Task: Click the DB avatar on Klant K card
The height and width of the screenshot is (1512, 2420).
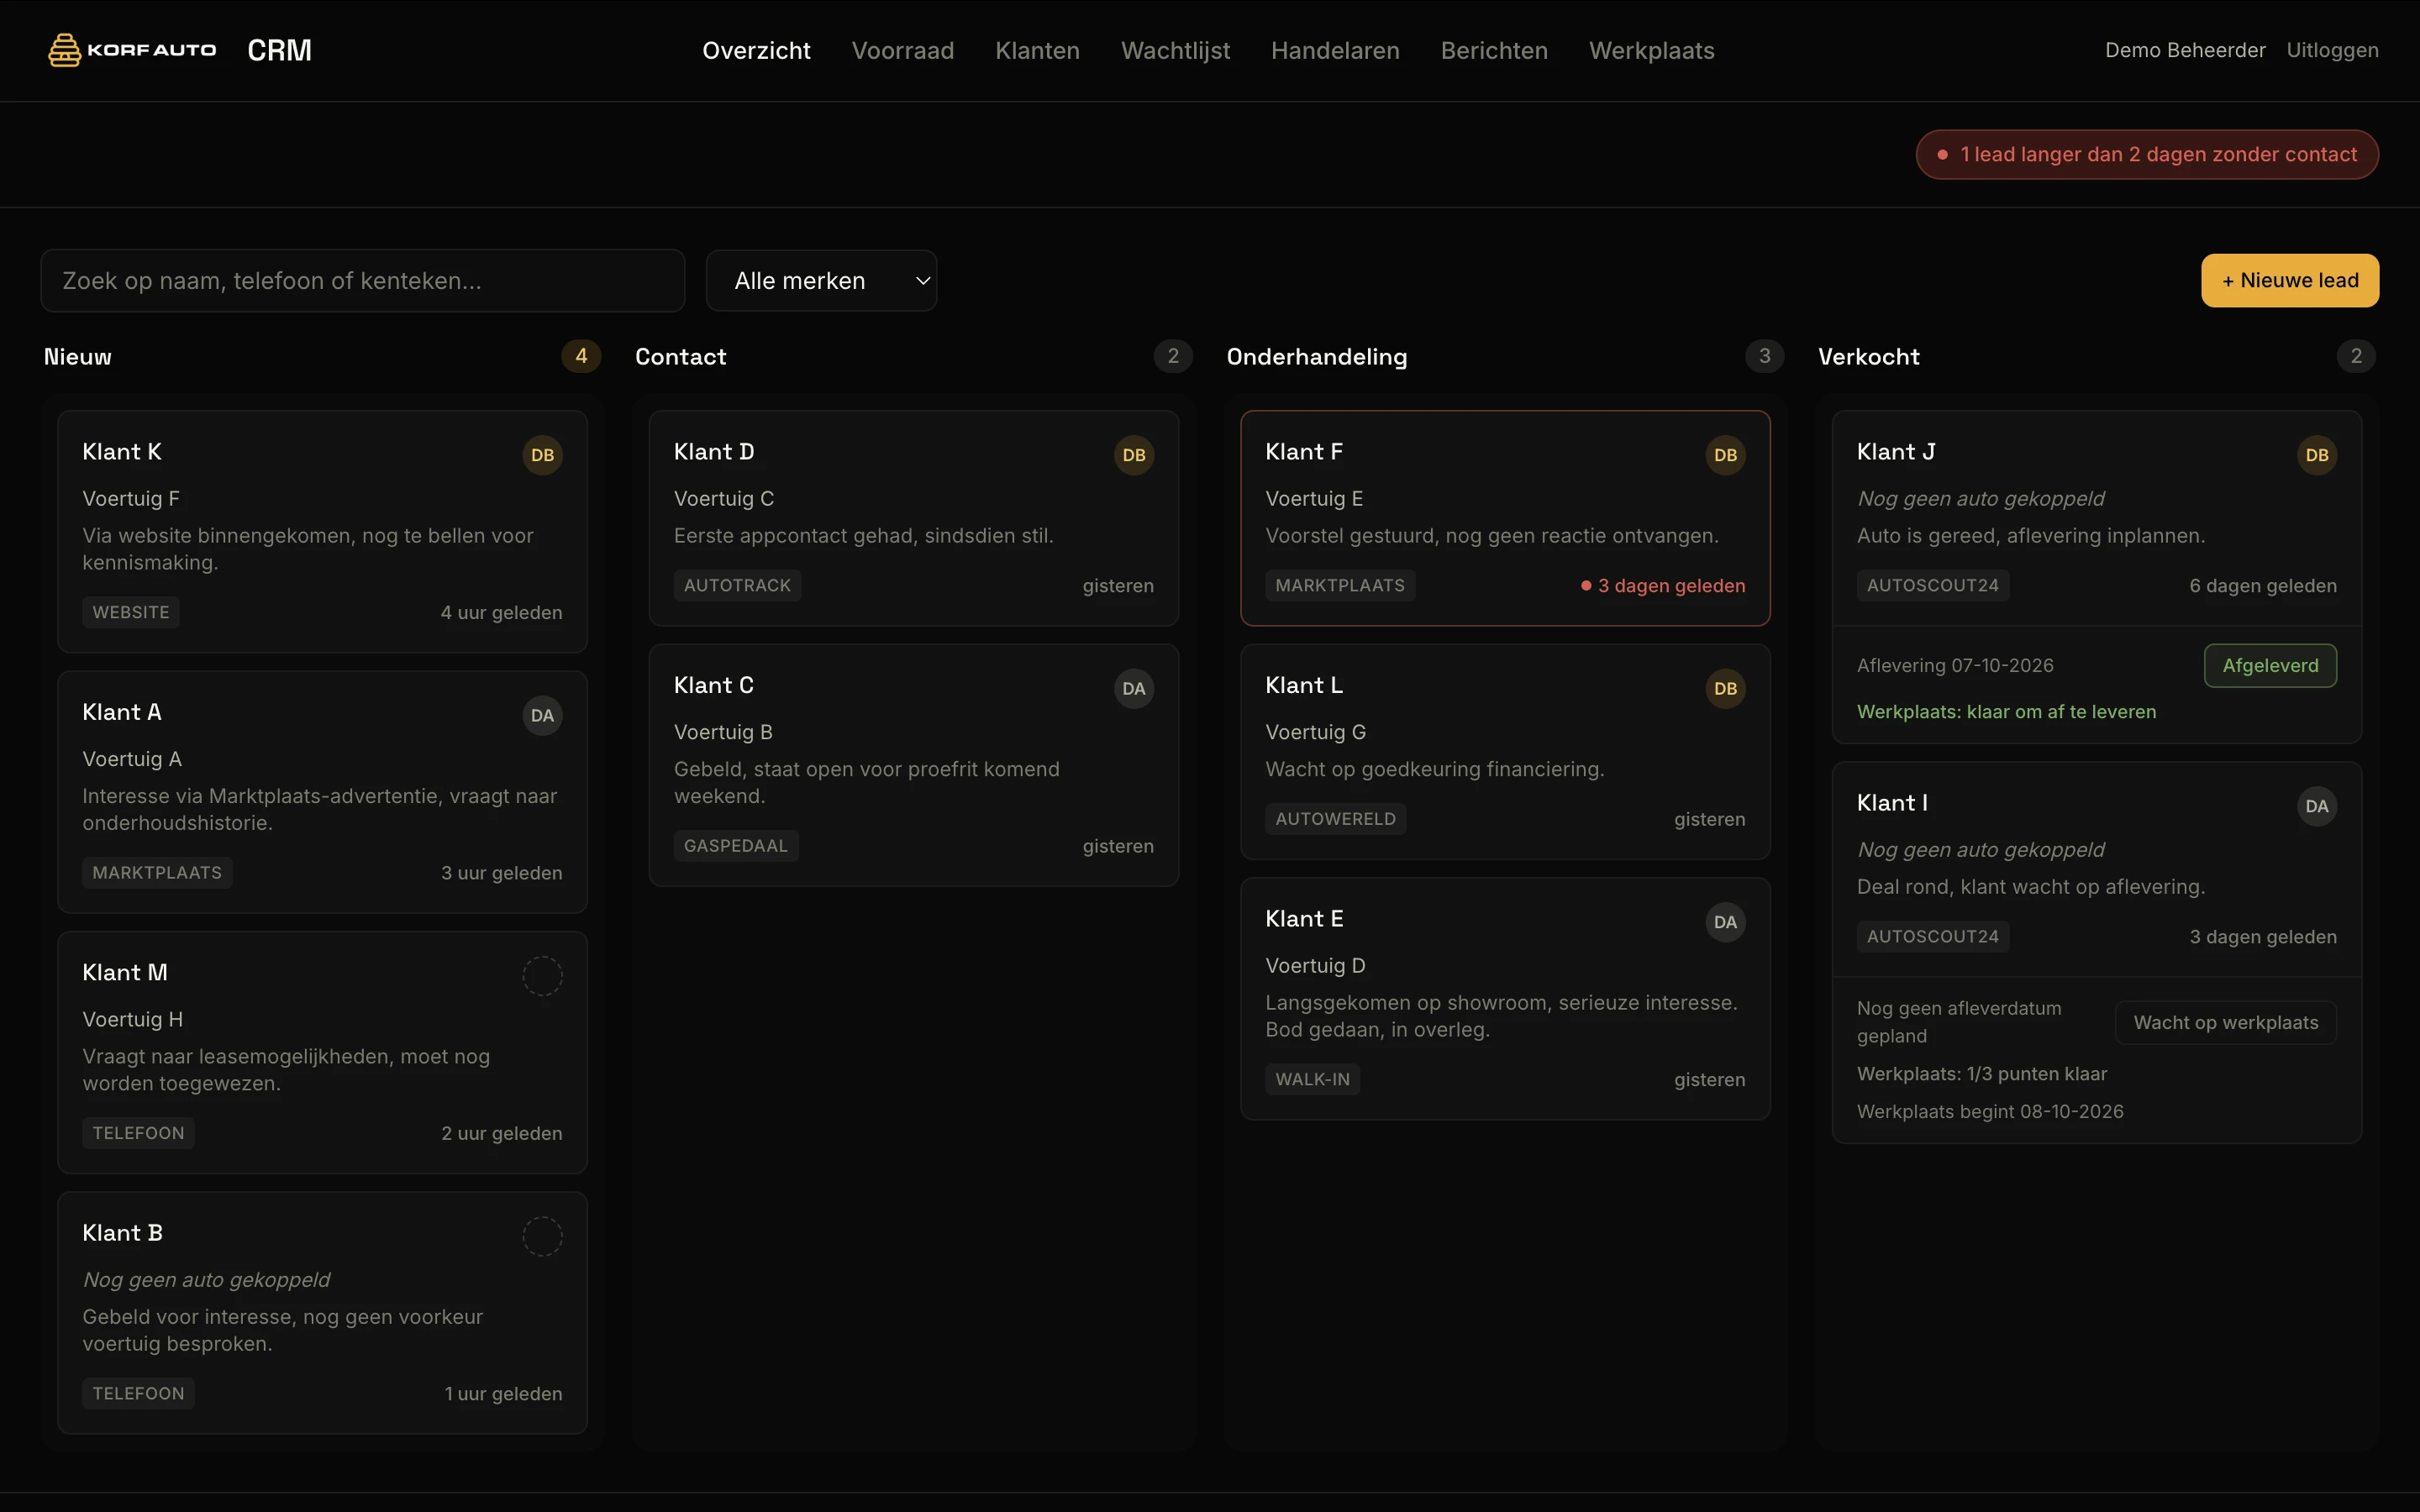Action: click(x=542, y=455)
